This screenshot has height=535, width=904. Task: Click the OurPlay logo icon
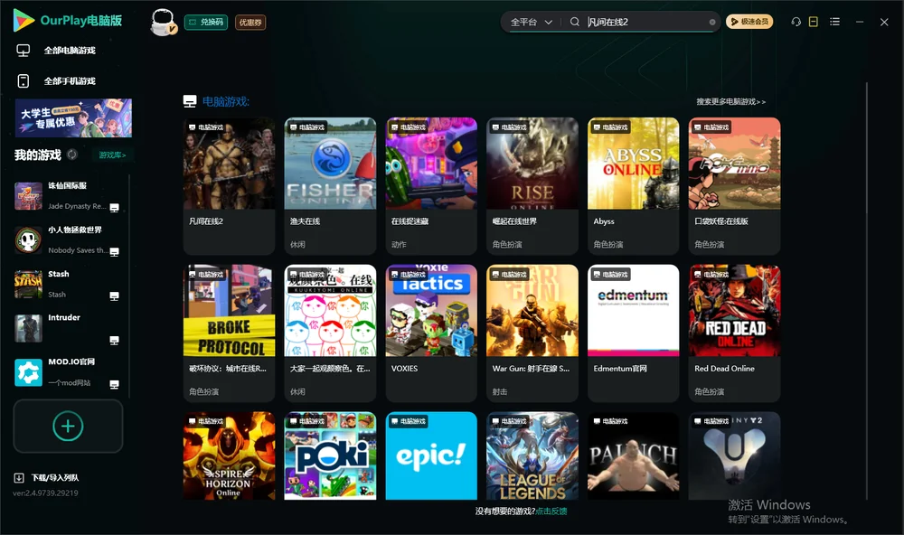pyautogui.click(x=24, y=21)
